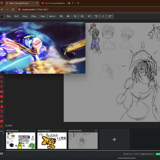The height and width of the screenshot is (160, 160).
Task: Add a new drawing with the plus tile
Action: [x=114, y=140]
